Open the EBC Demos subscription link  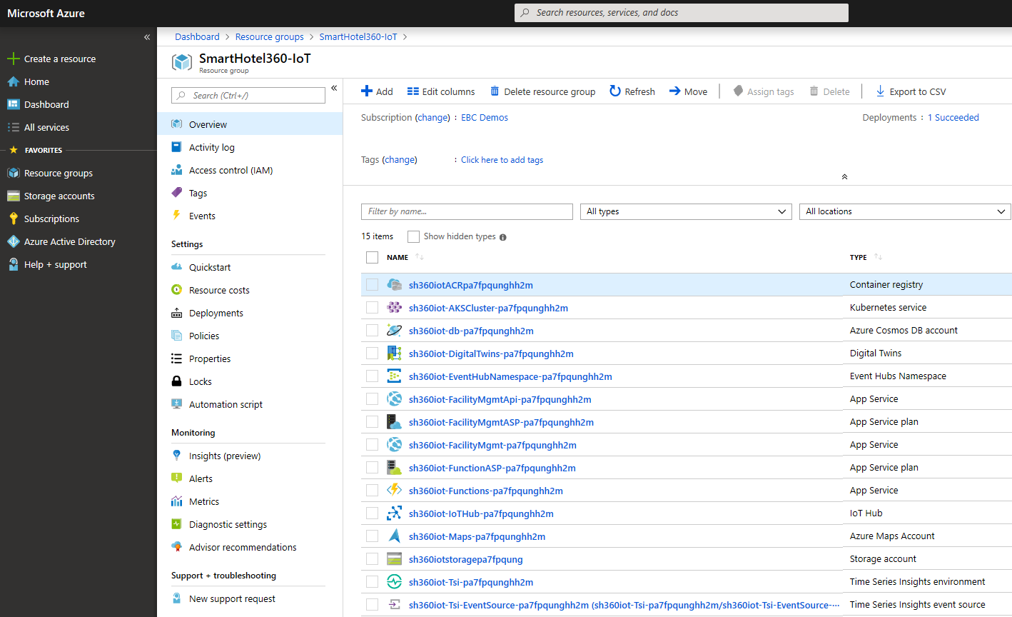(x=485, y=118)
